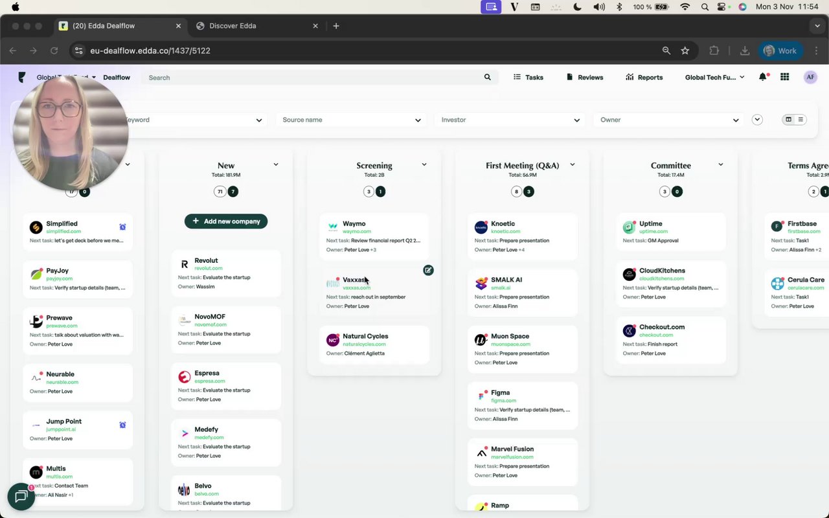Open macOS Spotlight search in menu bar
Screen dimensions: 829x518
click(705, 7)
